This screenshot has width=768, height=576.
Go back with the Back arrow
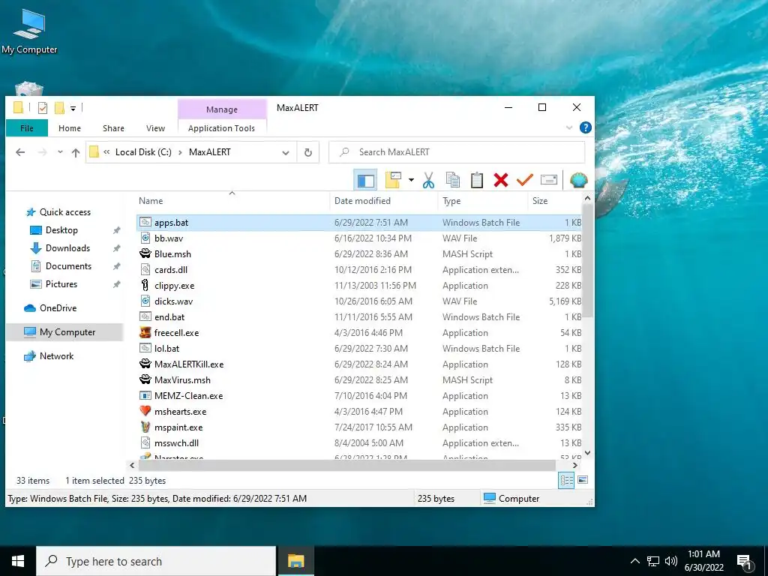(x=20, y=152)
